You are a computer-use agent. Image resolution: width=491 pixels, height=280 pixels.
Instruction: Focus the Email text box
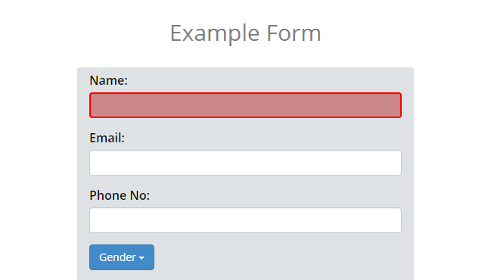[x=245, y=163]
